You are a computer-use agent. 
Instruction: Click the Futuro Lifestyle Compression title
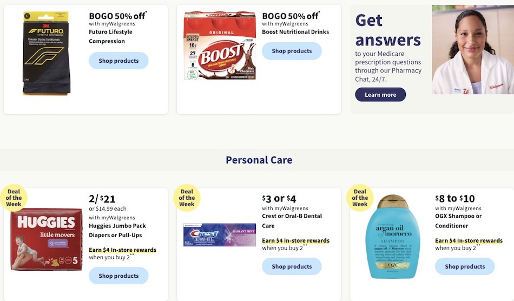[x=110, y=36]
